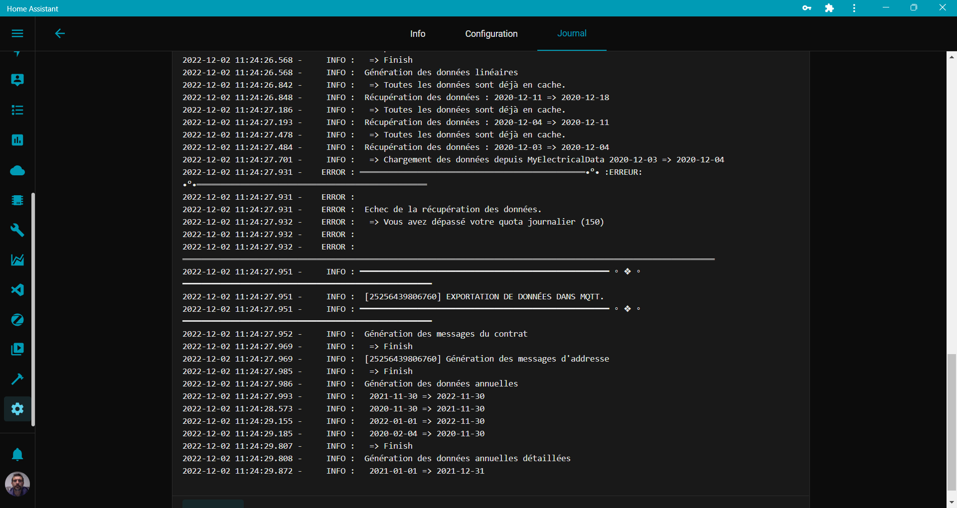Viewport: 957px width, 508px height.
Task: Click the extensions puzzle icon in title bar
Action: click(829, 8)
